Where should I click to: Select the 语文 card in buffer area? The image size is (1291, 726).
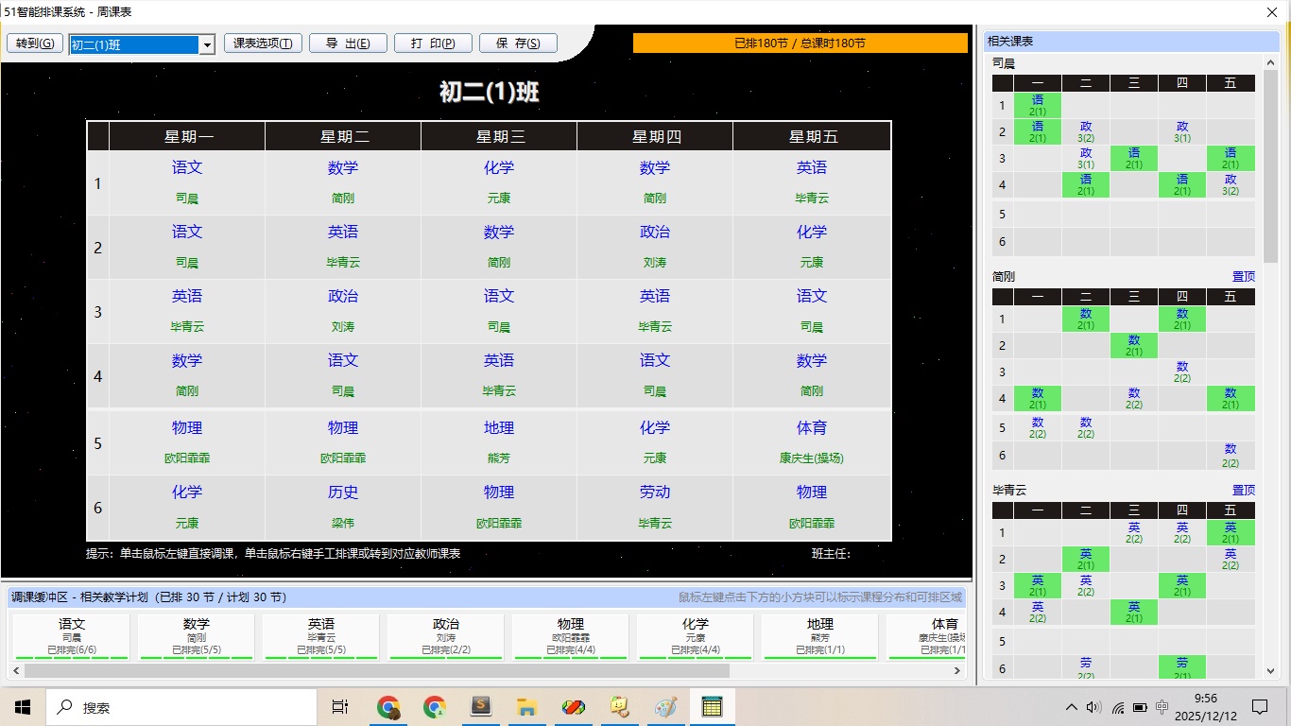(x=72, y=636)
